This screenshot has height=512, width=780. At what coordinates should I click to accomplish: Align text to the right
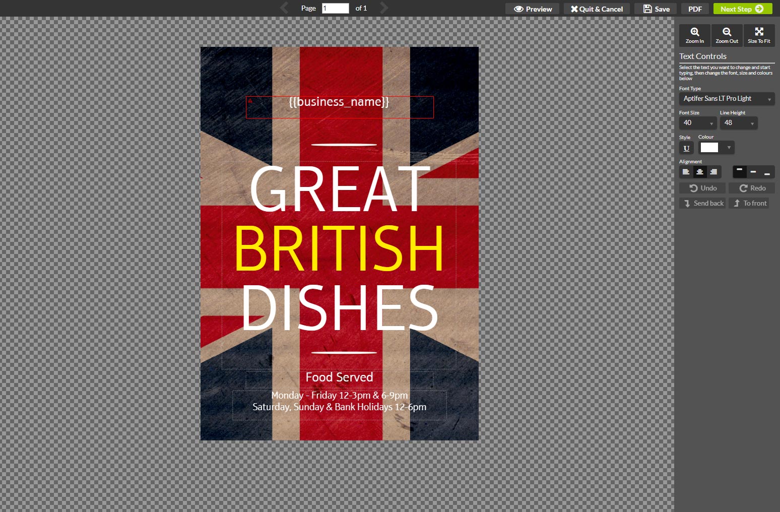(x=713, y=172)
